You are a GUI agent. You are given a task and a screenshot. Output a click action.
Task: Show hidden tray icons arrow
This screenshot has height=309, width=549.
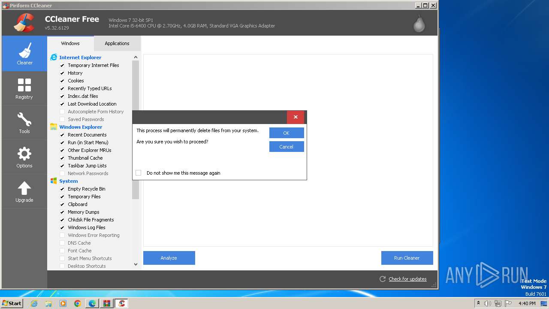(478, 303)
